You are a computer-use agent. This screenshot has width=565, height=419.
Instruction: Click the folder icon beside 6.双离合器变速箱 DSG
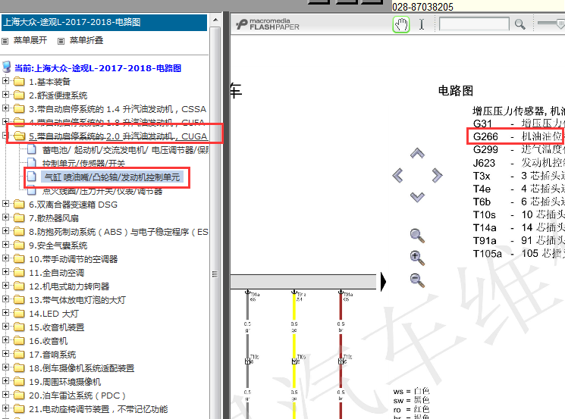[x=19, y=204]
